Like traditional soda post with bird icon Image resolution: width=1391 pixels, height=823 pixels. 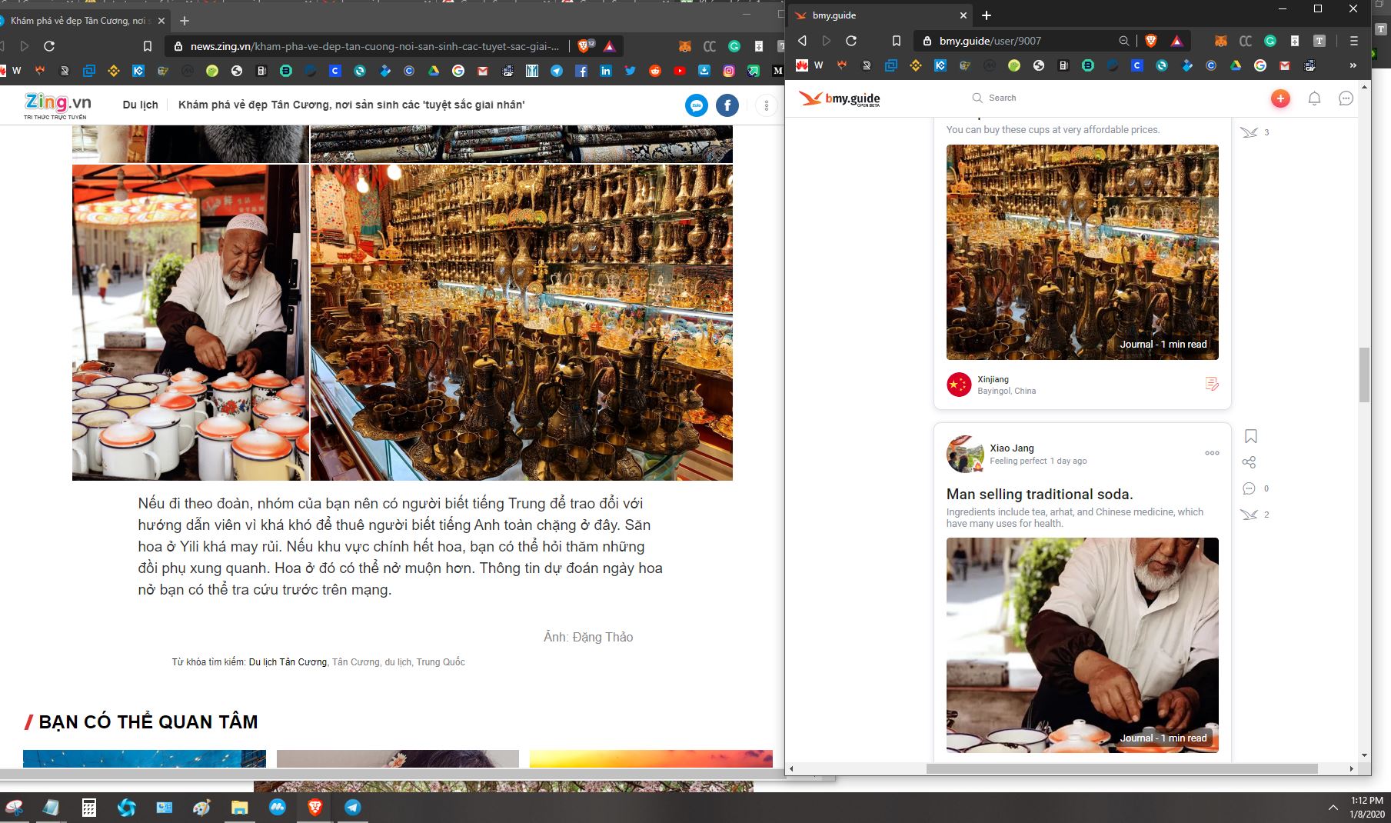click(1249, 515)
